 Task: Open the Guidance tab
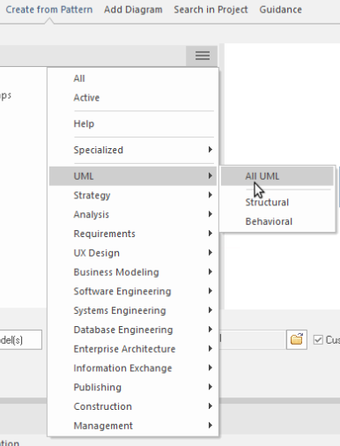pyautogui.click(x=280, y=10)
